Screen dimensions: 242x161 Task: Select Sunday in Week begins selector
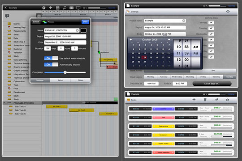point(229,77)
